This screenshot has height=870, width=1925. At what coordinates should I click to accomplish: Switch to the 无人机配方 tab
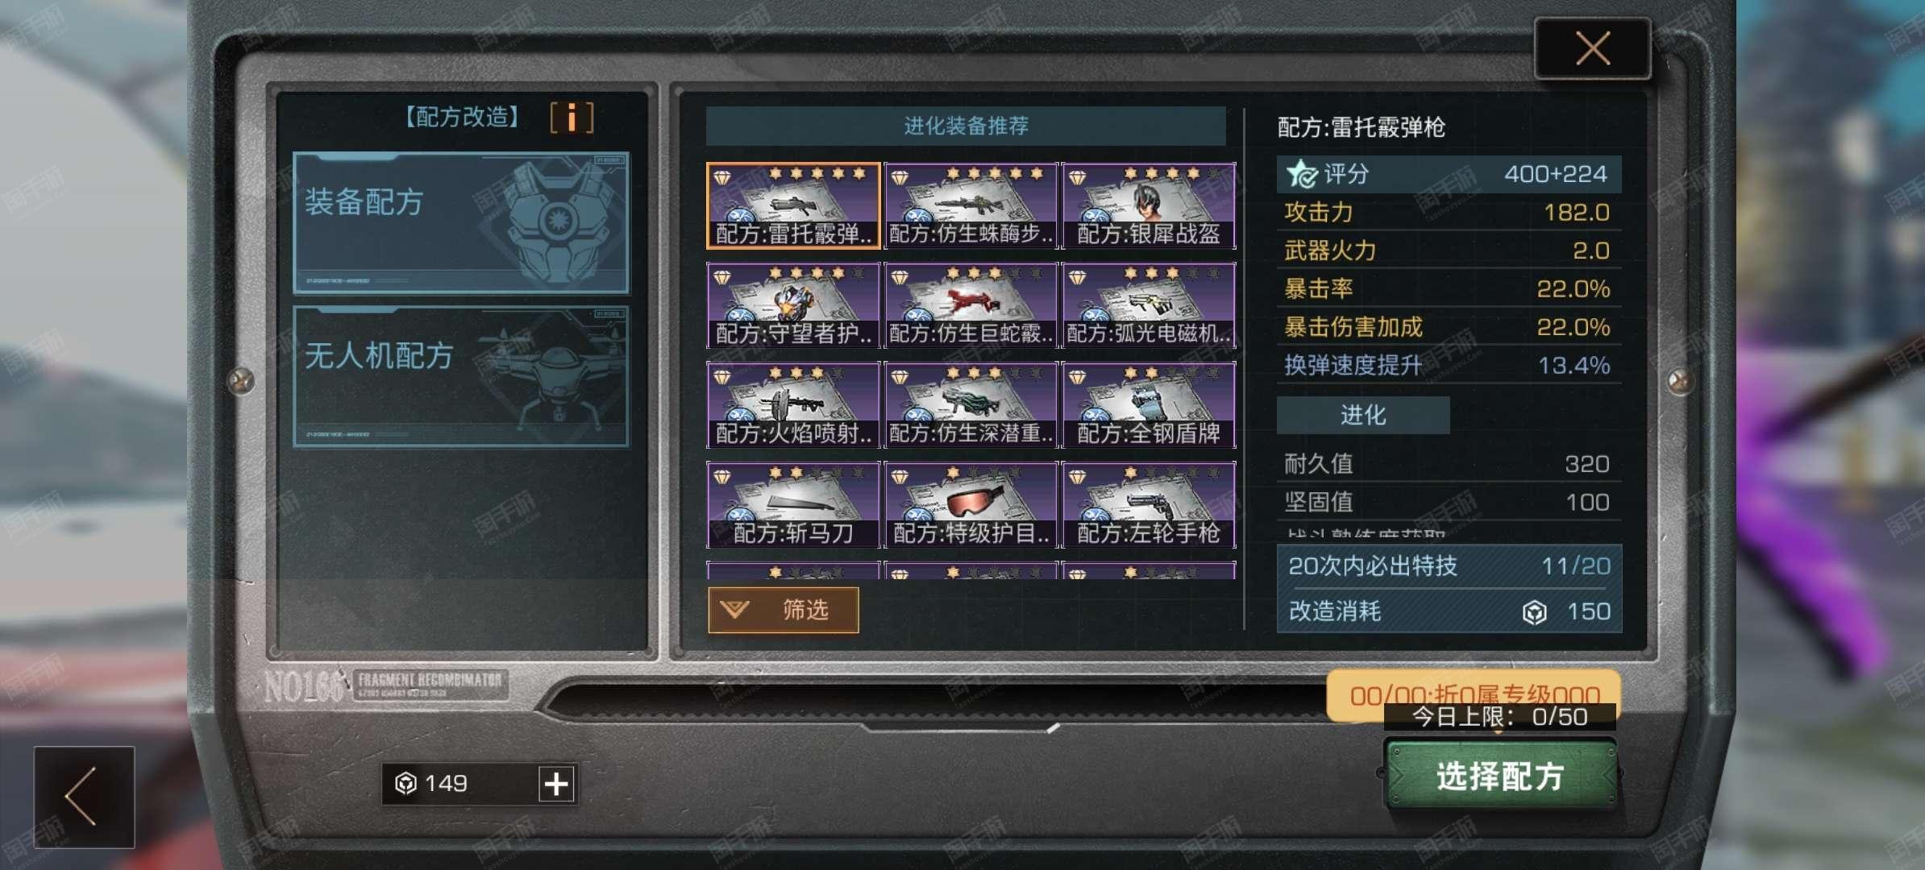[461, 376]
